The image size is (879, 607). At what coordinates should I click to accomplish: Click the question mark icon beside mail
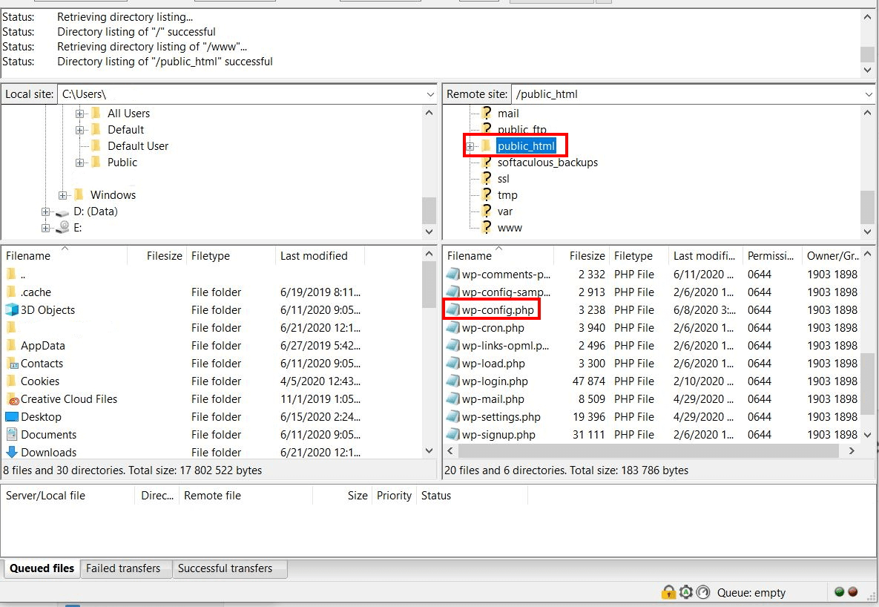point(487,113)
